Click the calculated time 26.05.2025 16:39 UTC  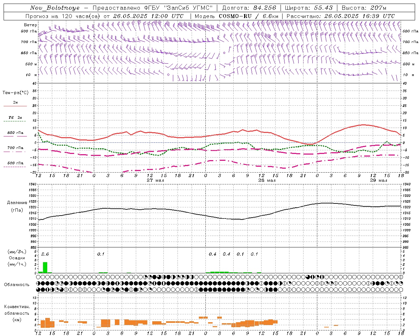pyautogui.click(x=360, y=16)
